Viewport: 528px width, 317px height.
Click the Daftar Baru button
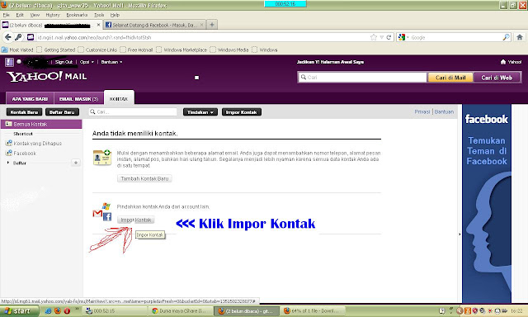[62, 112]
